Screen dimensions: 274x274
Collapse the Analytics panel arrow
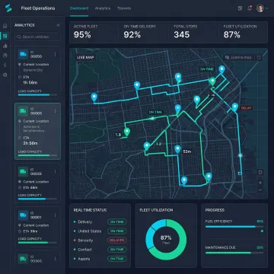(x=58, y=25)
